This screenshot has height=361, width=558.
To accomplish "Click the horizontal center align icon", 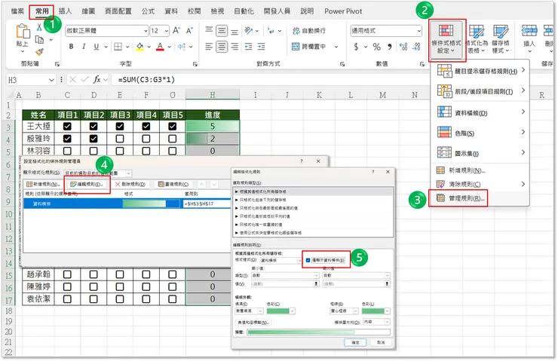I will tap(222, 47).
